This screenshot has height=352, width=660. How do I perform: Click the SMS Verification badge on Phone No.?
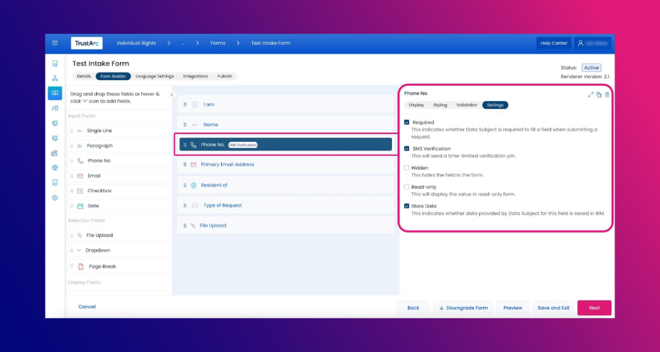[x=243, y=145]
